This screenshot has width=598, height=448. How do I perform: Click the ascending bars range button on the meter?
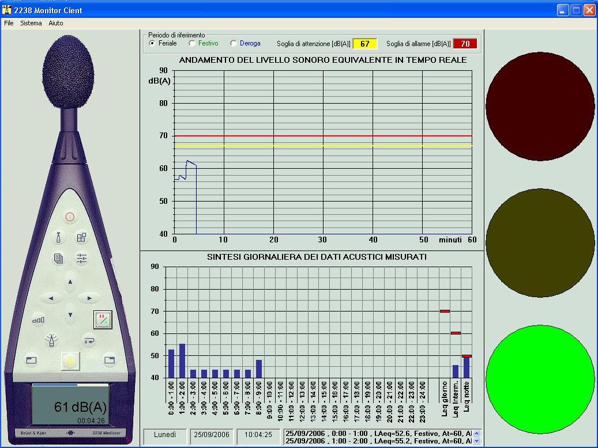coord(38,320)
